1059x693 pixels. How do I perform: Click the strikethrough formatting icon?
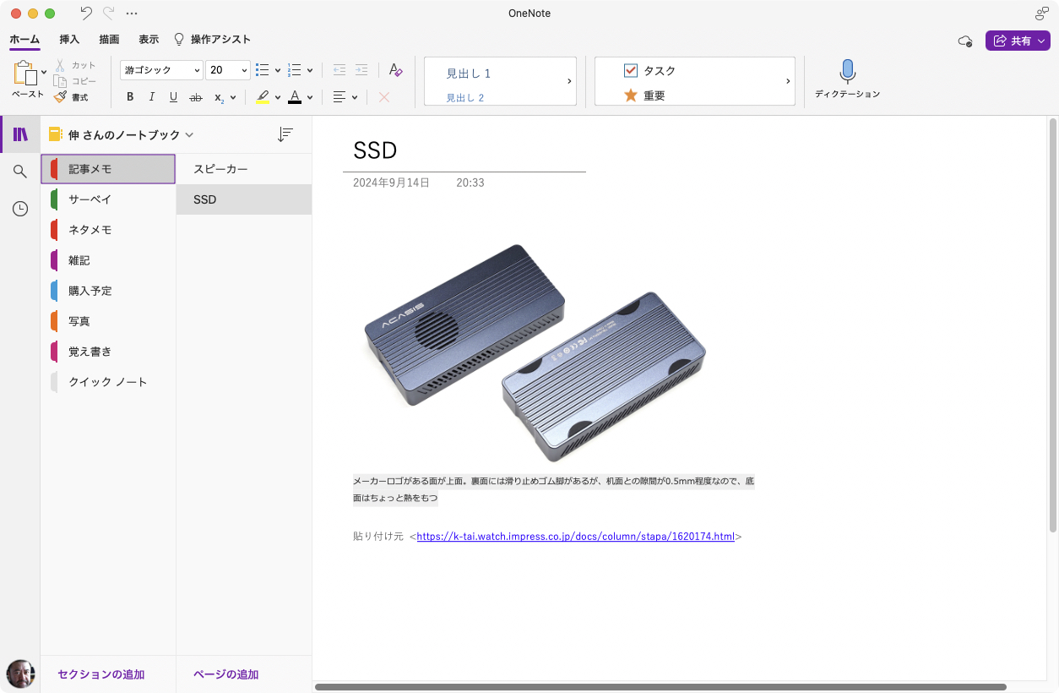click(195, 96)
